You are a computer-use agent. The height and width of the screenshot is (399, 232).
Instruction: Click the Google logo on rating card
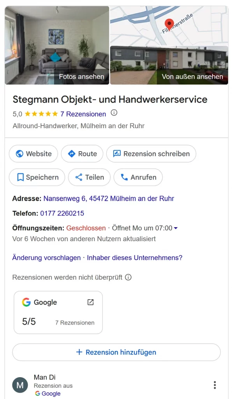(x=26, y=302)
